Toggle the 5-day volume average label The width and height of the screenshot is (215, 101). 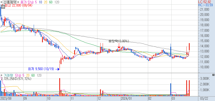click(x=23, y=75)
